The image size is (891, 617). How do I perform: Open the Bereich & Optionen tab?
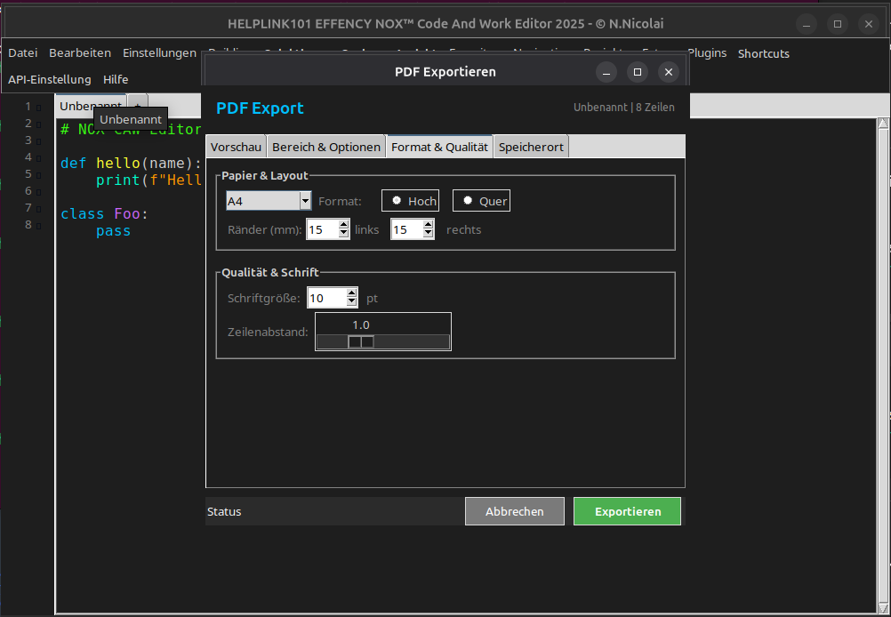point(326,147)
